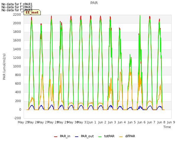Click the Jun 1 x-axis date label
The width and height of the screenshot is (189, 142).
(x=92, y=122)
